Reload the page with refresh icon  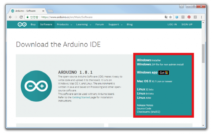[x=21, y=17]
